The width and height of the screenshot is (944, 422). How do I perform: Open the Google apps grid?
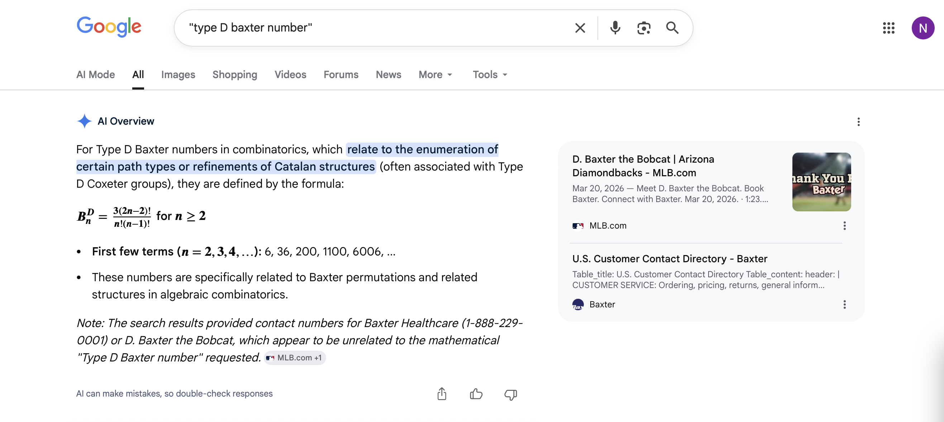[889, 28]
